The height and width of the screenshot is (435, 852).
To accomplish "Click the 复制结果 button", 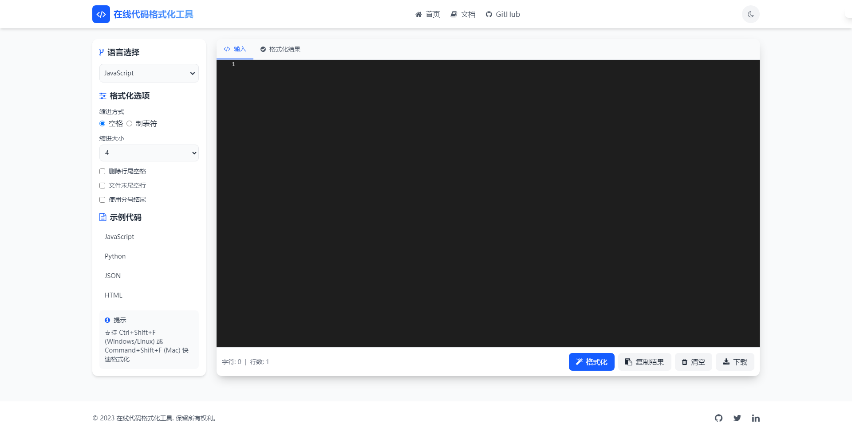I will tap(645, 362).
